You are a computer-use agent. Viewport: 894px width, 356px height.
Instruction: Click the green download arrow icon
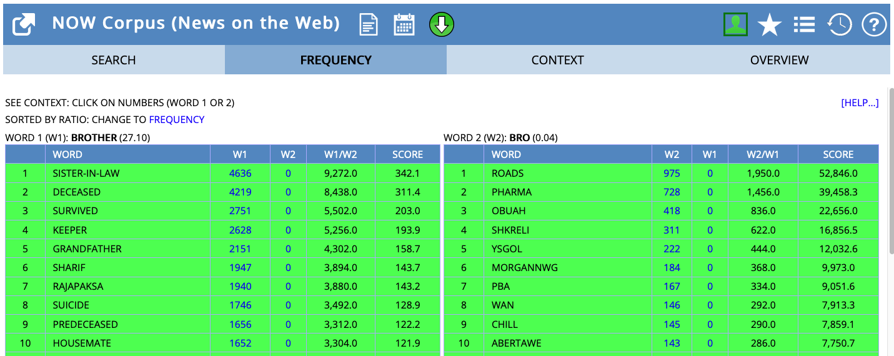(442, 25)
